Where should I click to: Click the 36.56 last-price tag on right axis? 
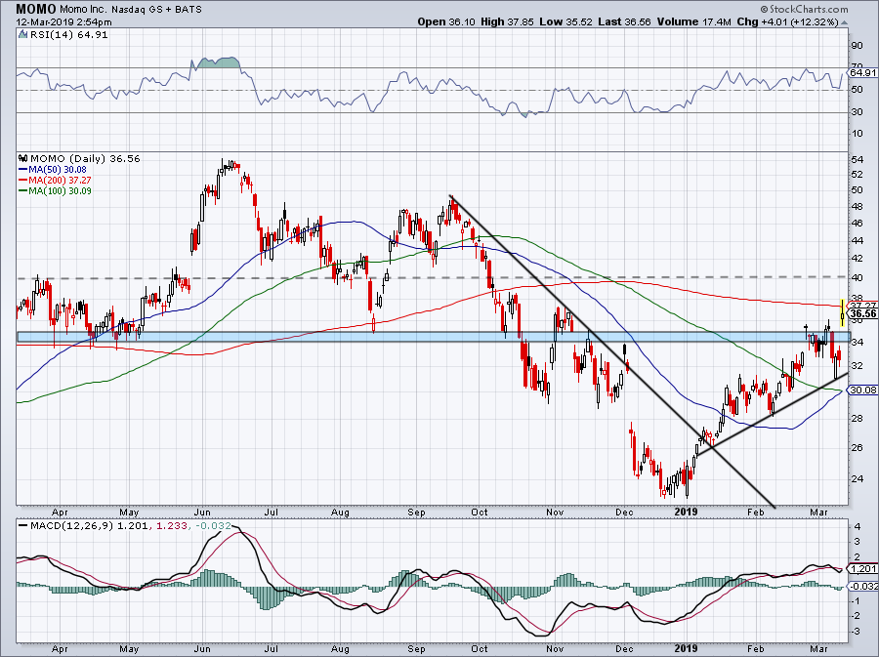coord(863,313)
